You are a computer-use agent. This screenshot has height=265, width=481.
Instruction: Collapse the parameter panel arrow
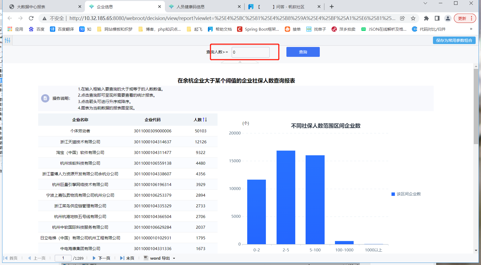click(240, 62)
